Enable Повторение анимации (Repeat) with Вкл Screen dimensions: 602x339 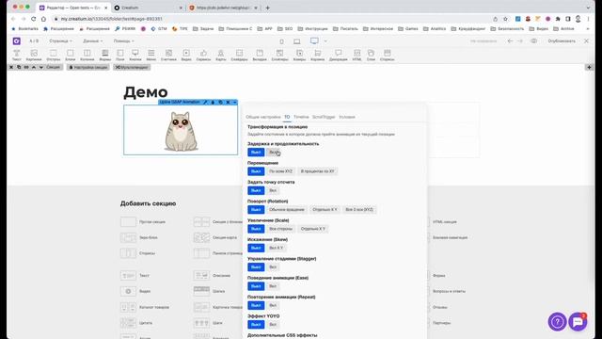coord(273,305)
